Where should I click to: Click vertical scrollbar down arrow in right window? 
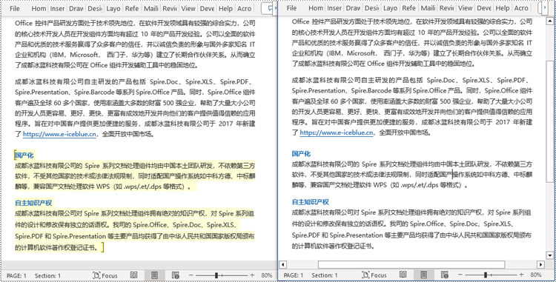pos(549,255)
